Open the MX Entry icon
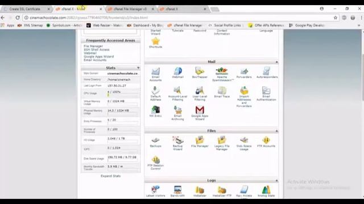 [x=155, y=110]
